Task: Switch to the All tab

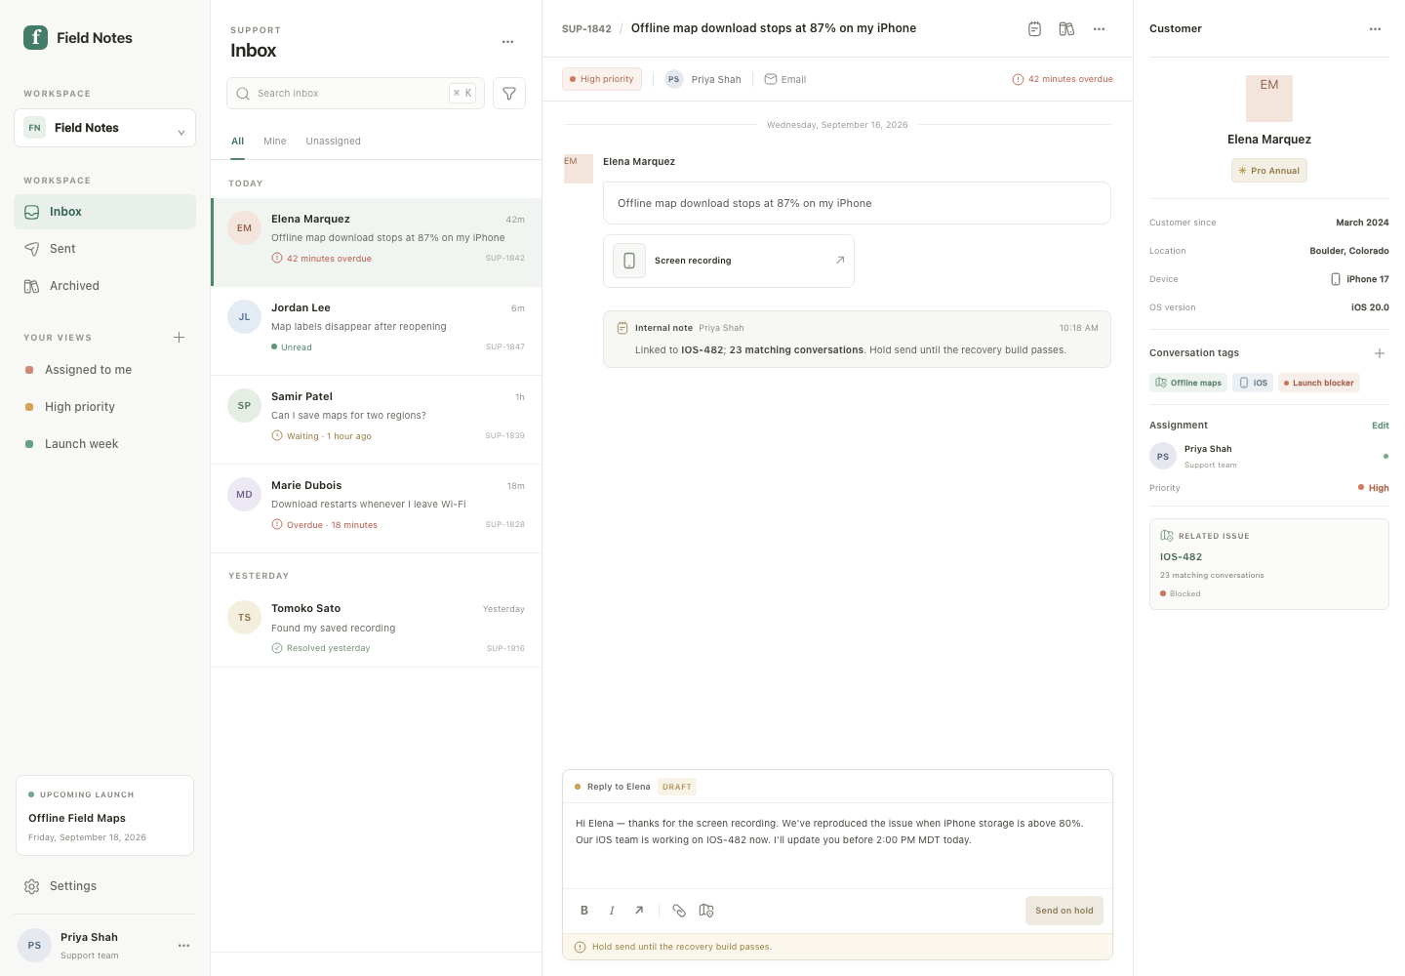Action: coord(238,142)
